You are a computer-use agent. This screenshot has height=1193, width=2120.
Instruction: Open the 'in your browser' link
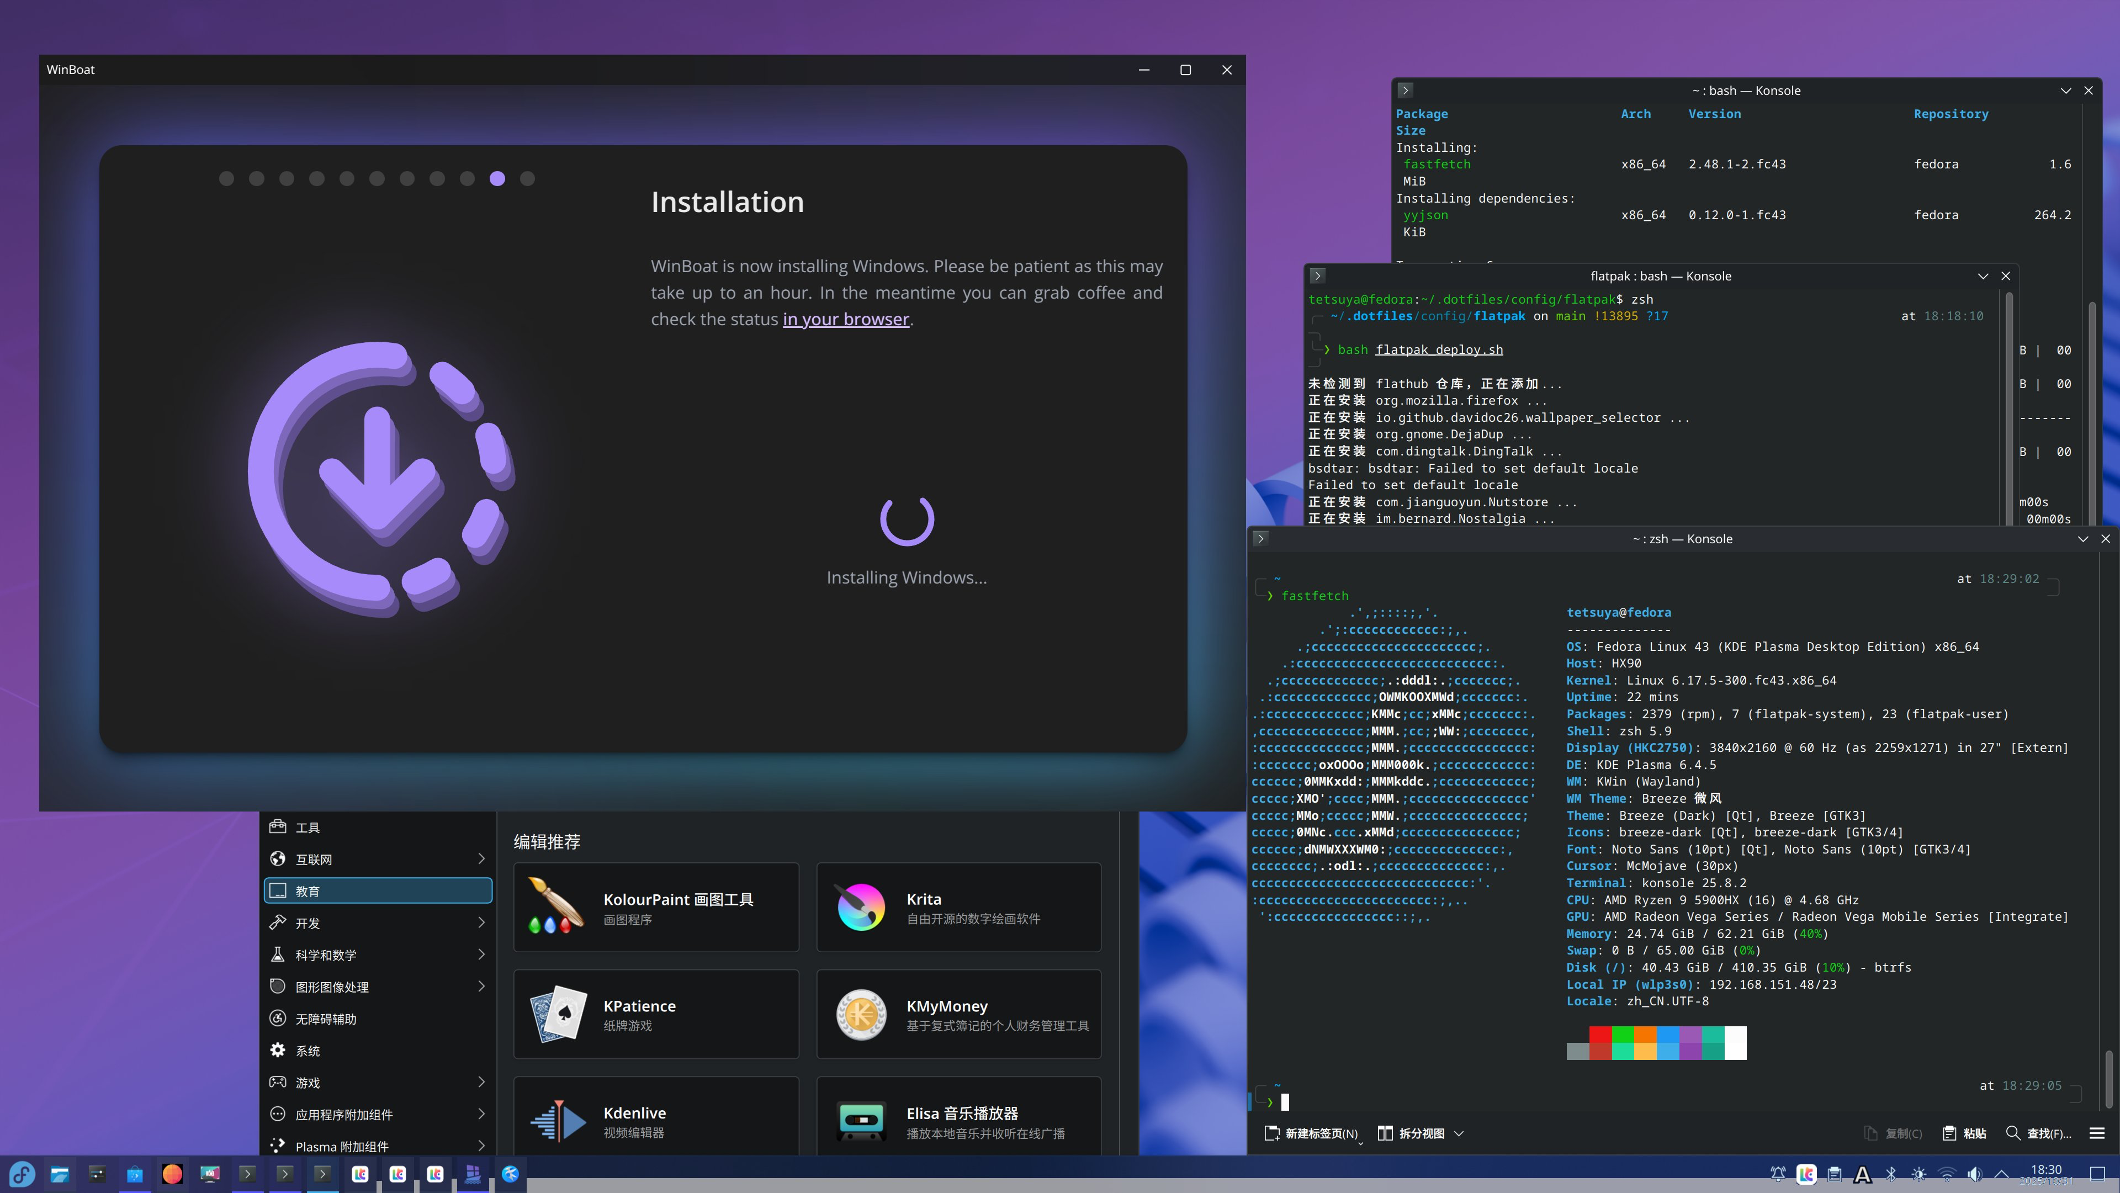(x=845, y=319)
